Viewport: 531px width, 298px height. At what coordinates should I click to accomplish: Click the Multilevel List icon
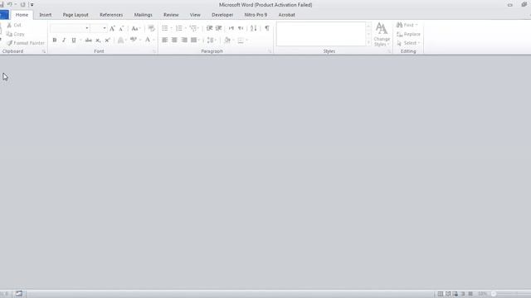(x=193, y=28)
